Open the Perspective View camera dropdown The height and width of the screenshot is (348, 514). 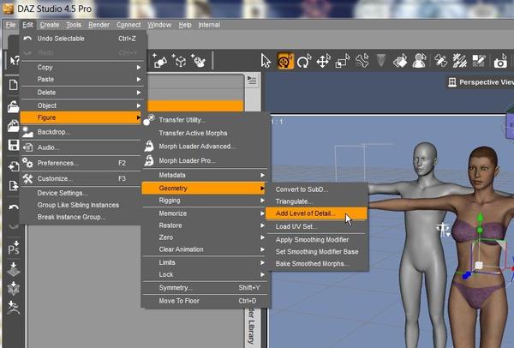[x=480, y=82]
